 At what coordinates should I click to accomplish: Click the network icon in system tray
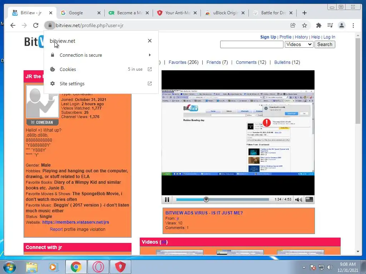click(x=321, y=267)
